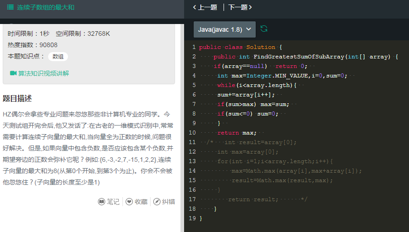Click commented line int max=array[0];

point(248,152)
